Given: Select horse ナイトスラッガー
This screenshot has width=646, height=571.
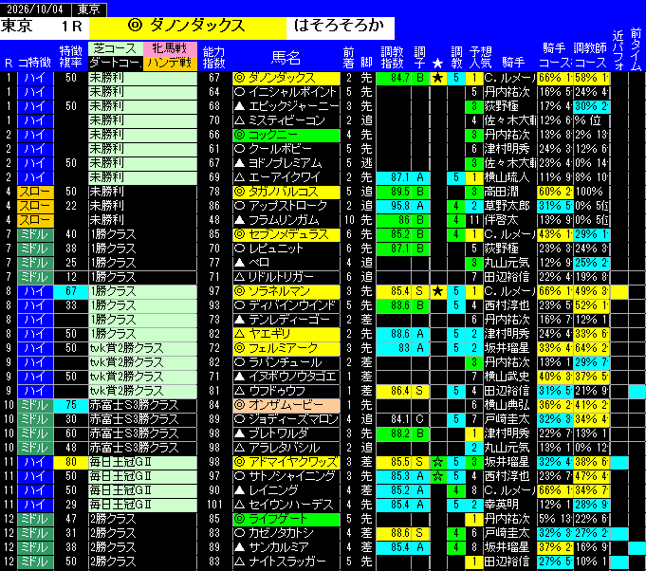Looking at the screenshot, I should tap(286, 562).
